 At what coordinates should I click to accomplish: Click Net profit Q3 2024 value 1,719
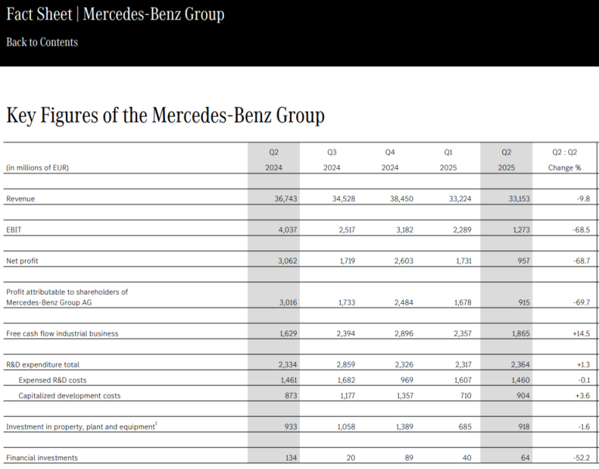pos(347,260)
